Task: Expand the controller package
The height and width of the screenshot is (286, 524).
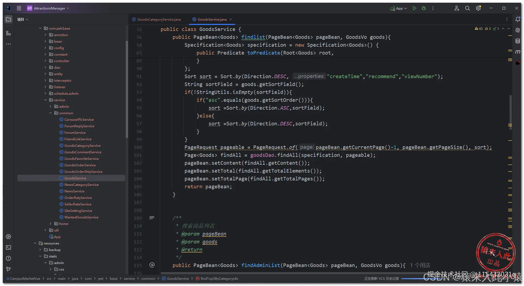Action: (45, 61)
